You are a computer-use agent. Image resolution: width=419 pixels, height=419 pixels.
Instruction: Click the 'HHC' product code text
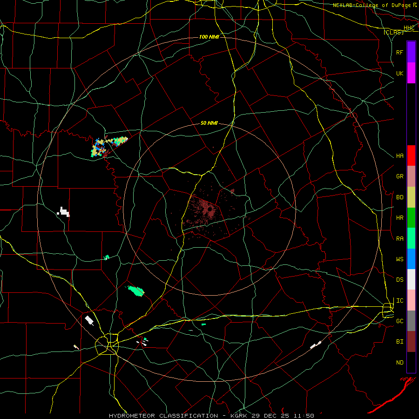(x=409, y=28)
